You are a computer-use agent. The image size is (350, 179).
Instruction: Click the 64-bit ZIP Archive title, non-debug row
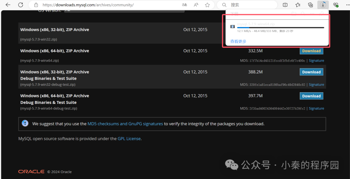[x=55, y=51]
